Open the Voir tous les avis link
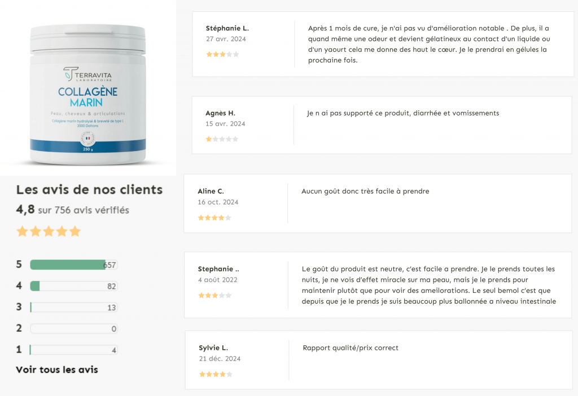 click(x=57, y=370)
